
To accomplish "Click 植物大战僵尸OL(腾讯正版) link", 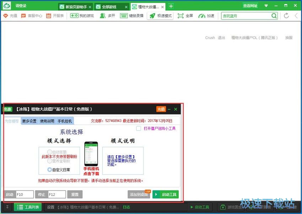I will pyautogui.click(x=254, y=38).
